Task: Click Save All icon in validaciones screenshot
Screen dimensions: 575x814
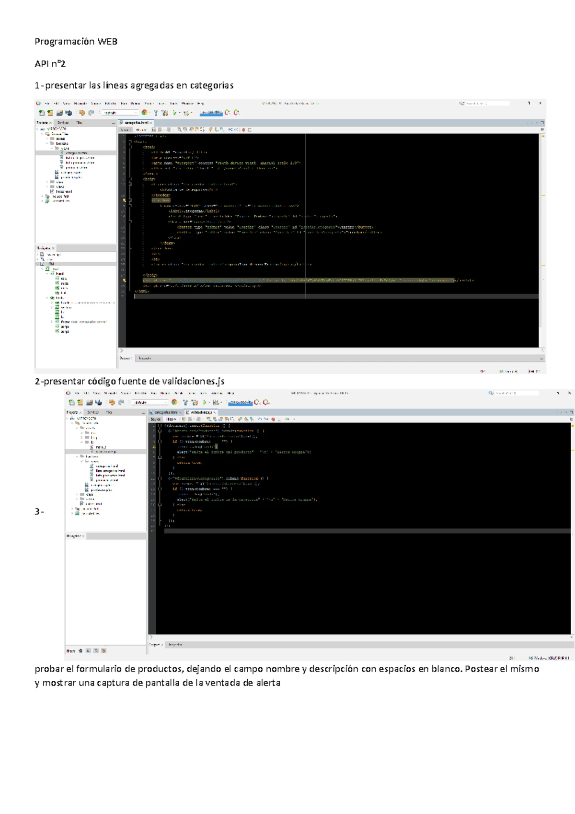Action: coord(98,402)
